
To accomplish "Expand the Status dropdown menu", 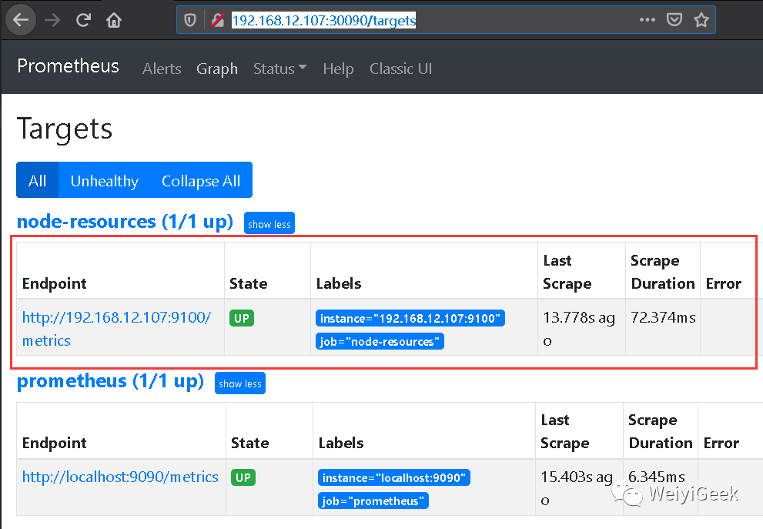I will tap(279, 69).
